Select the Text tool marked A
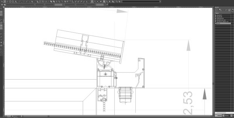Viewport: 234px width, 118px height. tap(16, 1)
